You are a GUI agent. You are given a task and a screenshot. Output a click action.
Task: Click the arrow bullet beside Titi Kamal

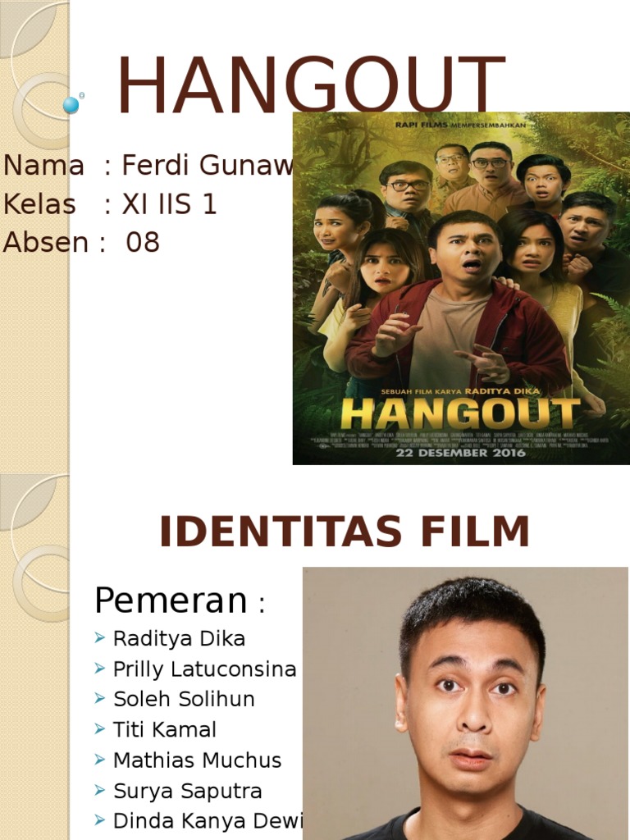99,728
